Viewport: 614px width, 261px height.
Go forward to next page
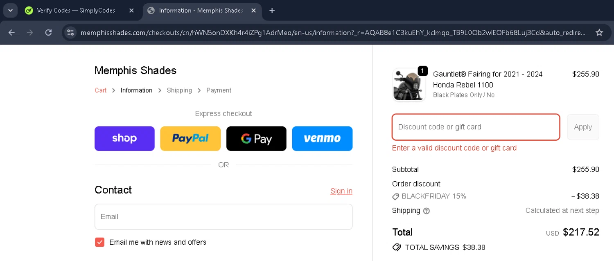[x=30, y=33]
